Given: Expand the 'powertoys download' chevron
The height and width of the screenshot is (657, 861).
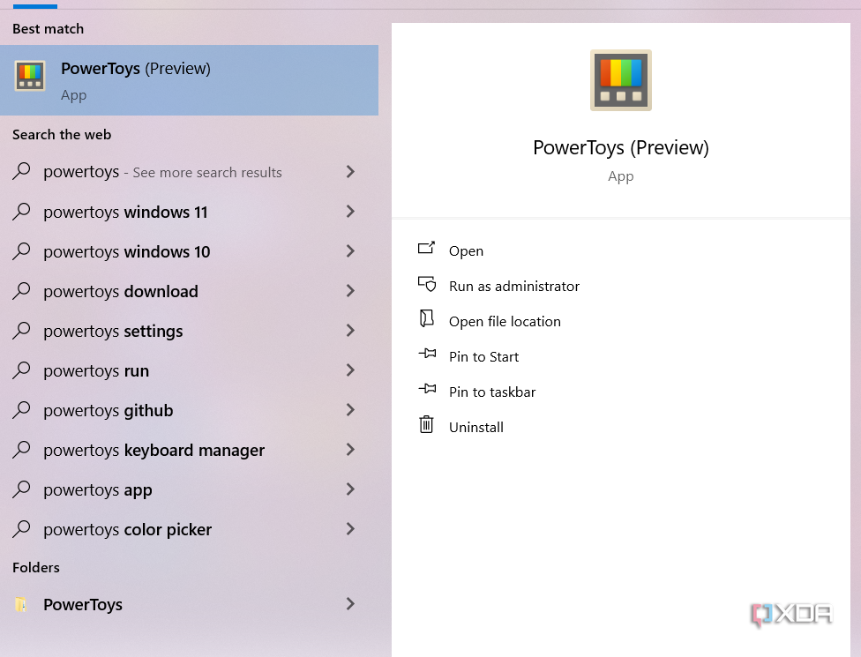Looking at the screenshot, I should coord(350,291).
